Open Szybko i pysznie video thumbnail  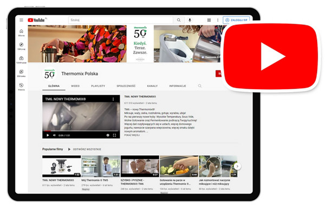pos(140,166)
